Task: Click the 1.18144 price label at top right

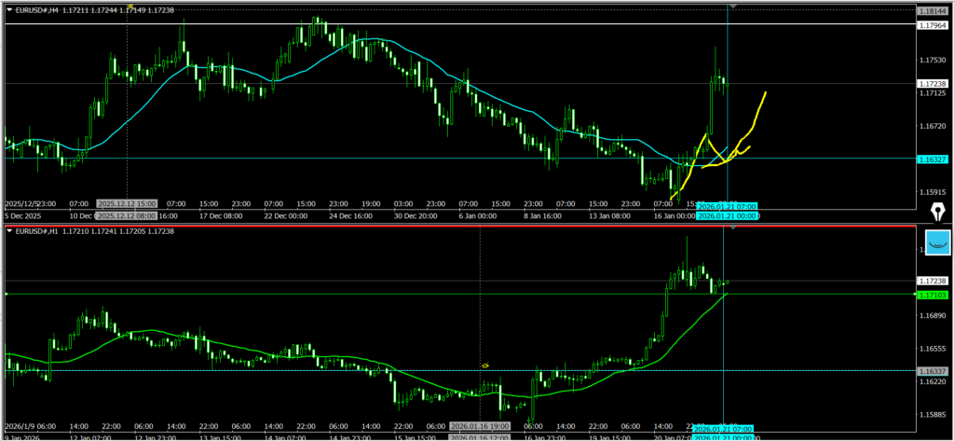Action: (x=932, y=9)
